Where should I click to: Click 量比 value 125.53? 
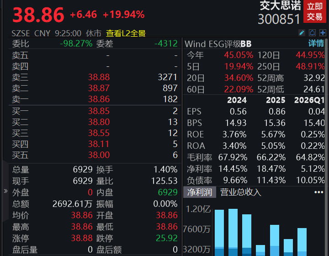164,181
